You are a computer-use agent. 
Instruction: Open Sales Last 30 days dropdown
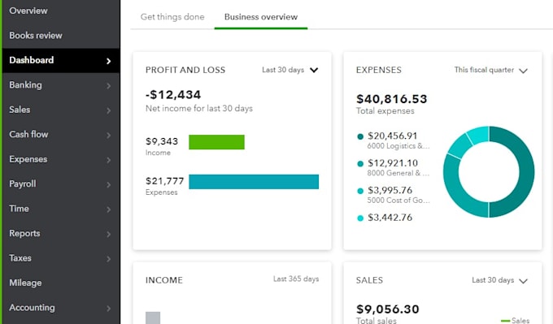click(500, 280)
